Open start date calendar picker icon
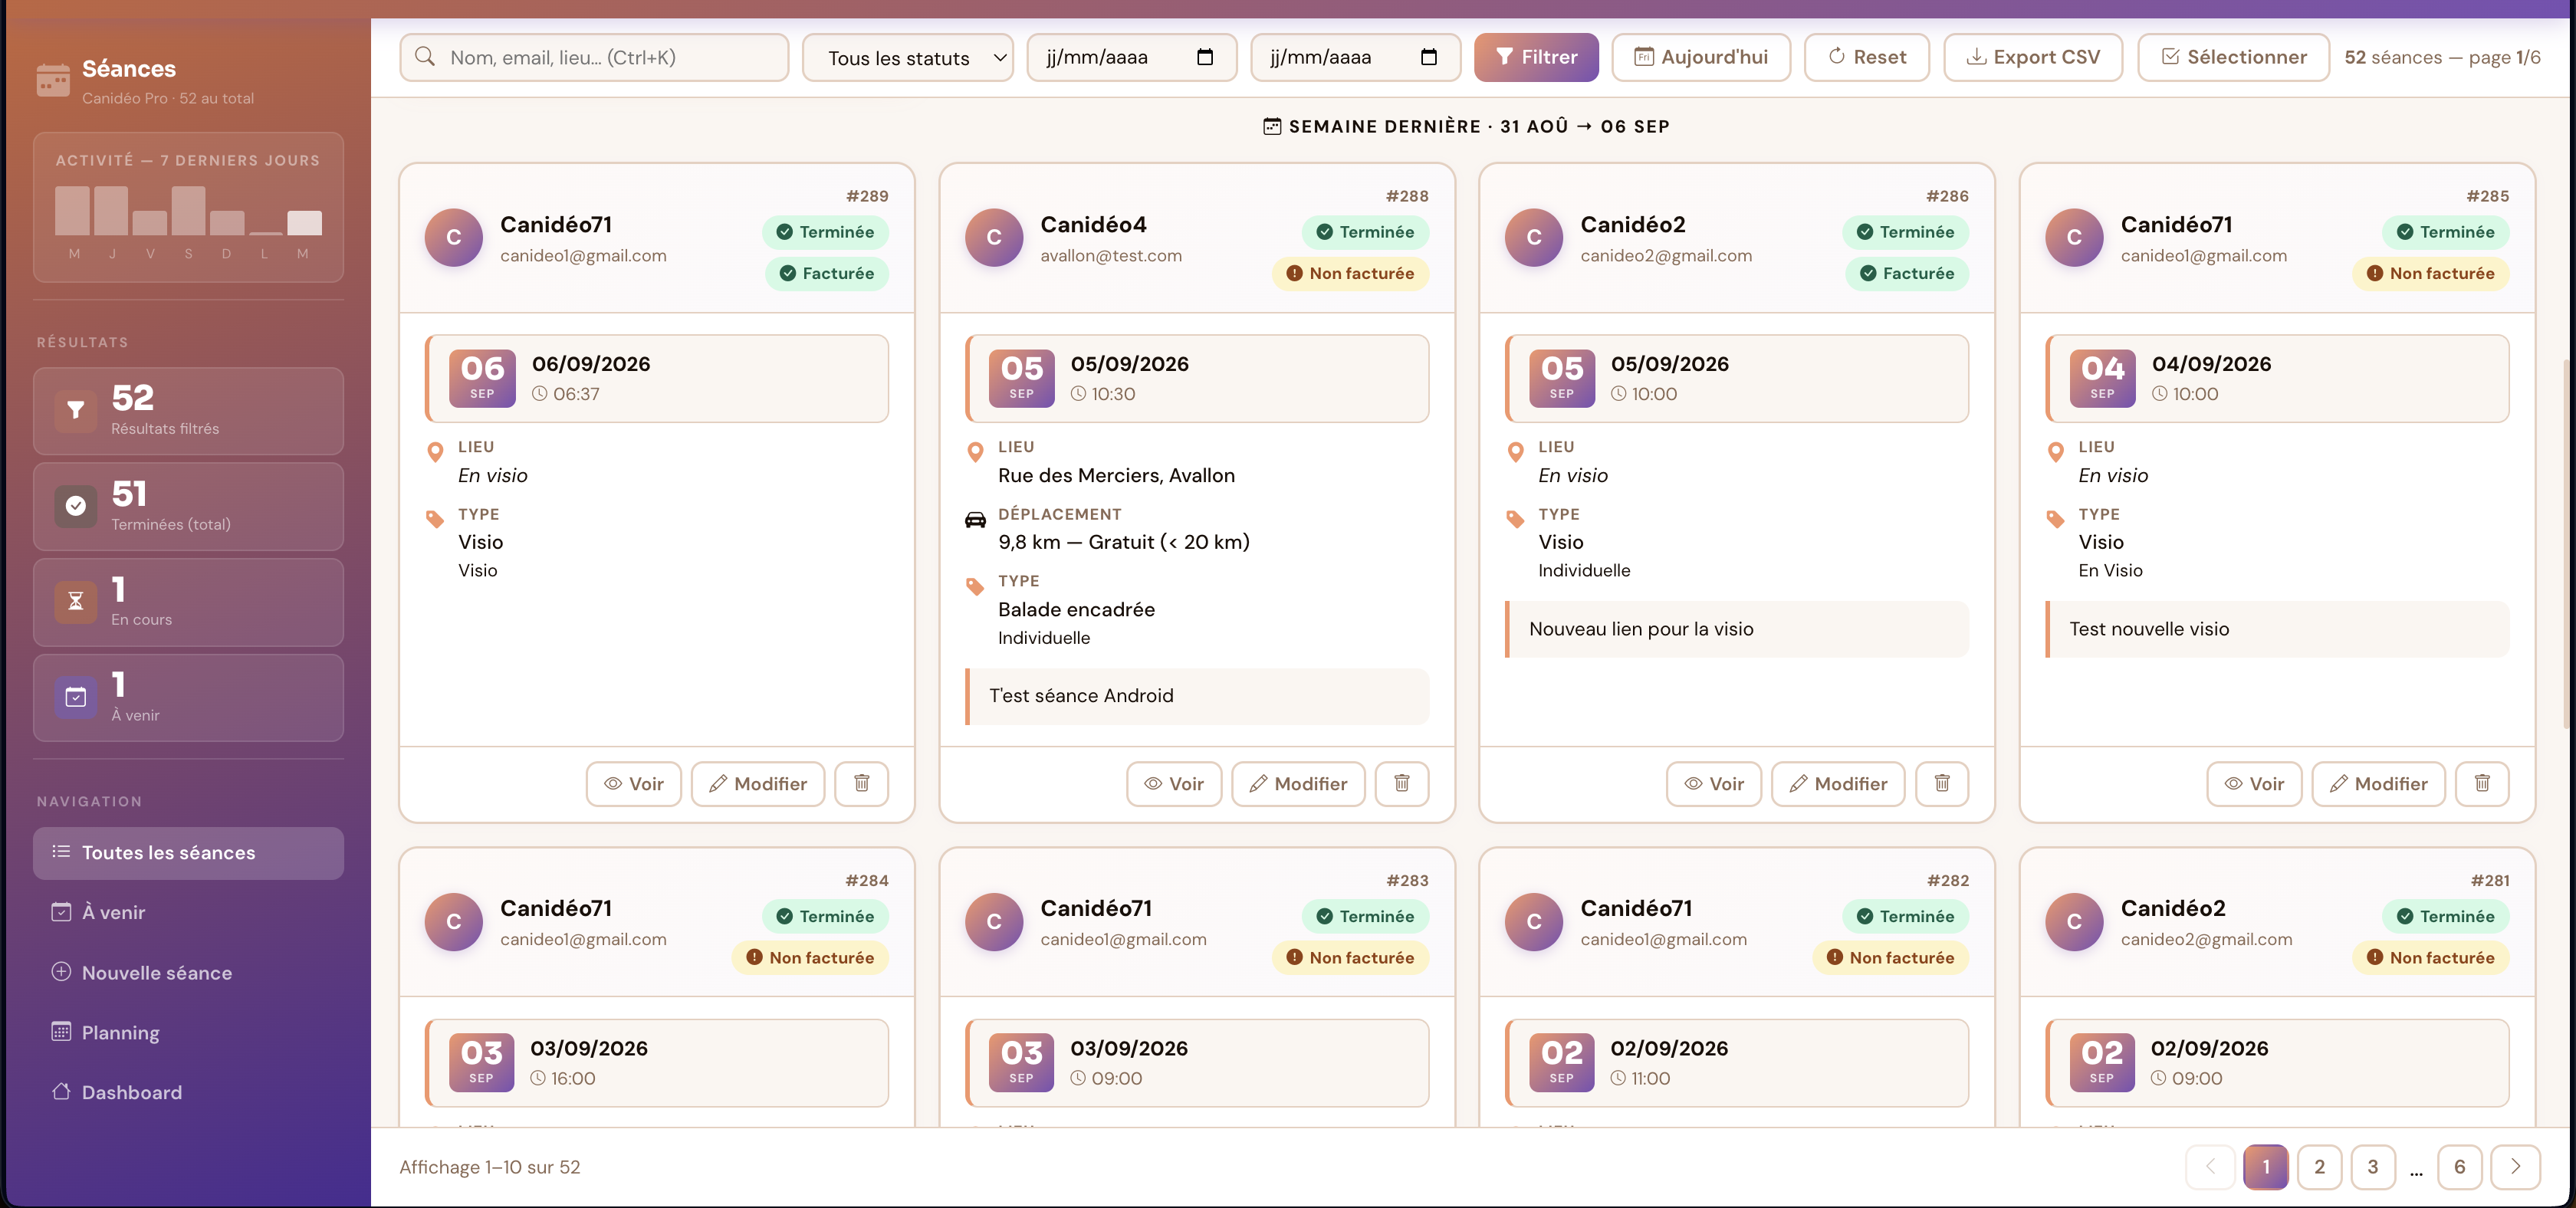 click(1204, 57)
